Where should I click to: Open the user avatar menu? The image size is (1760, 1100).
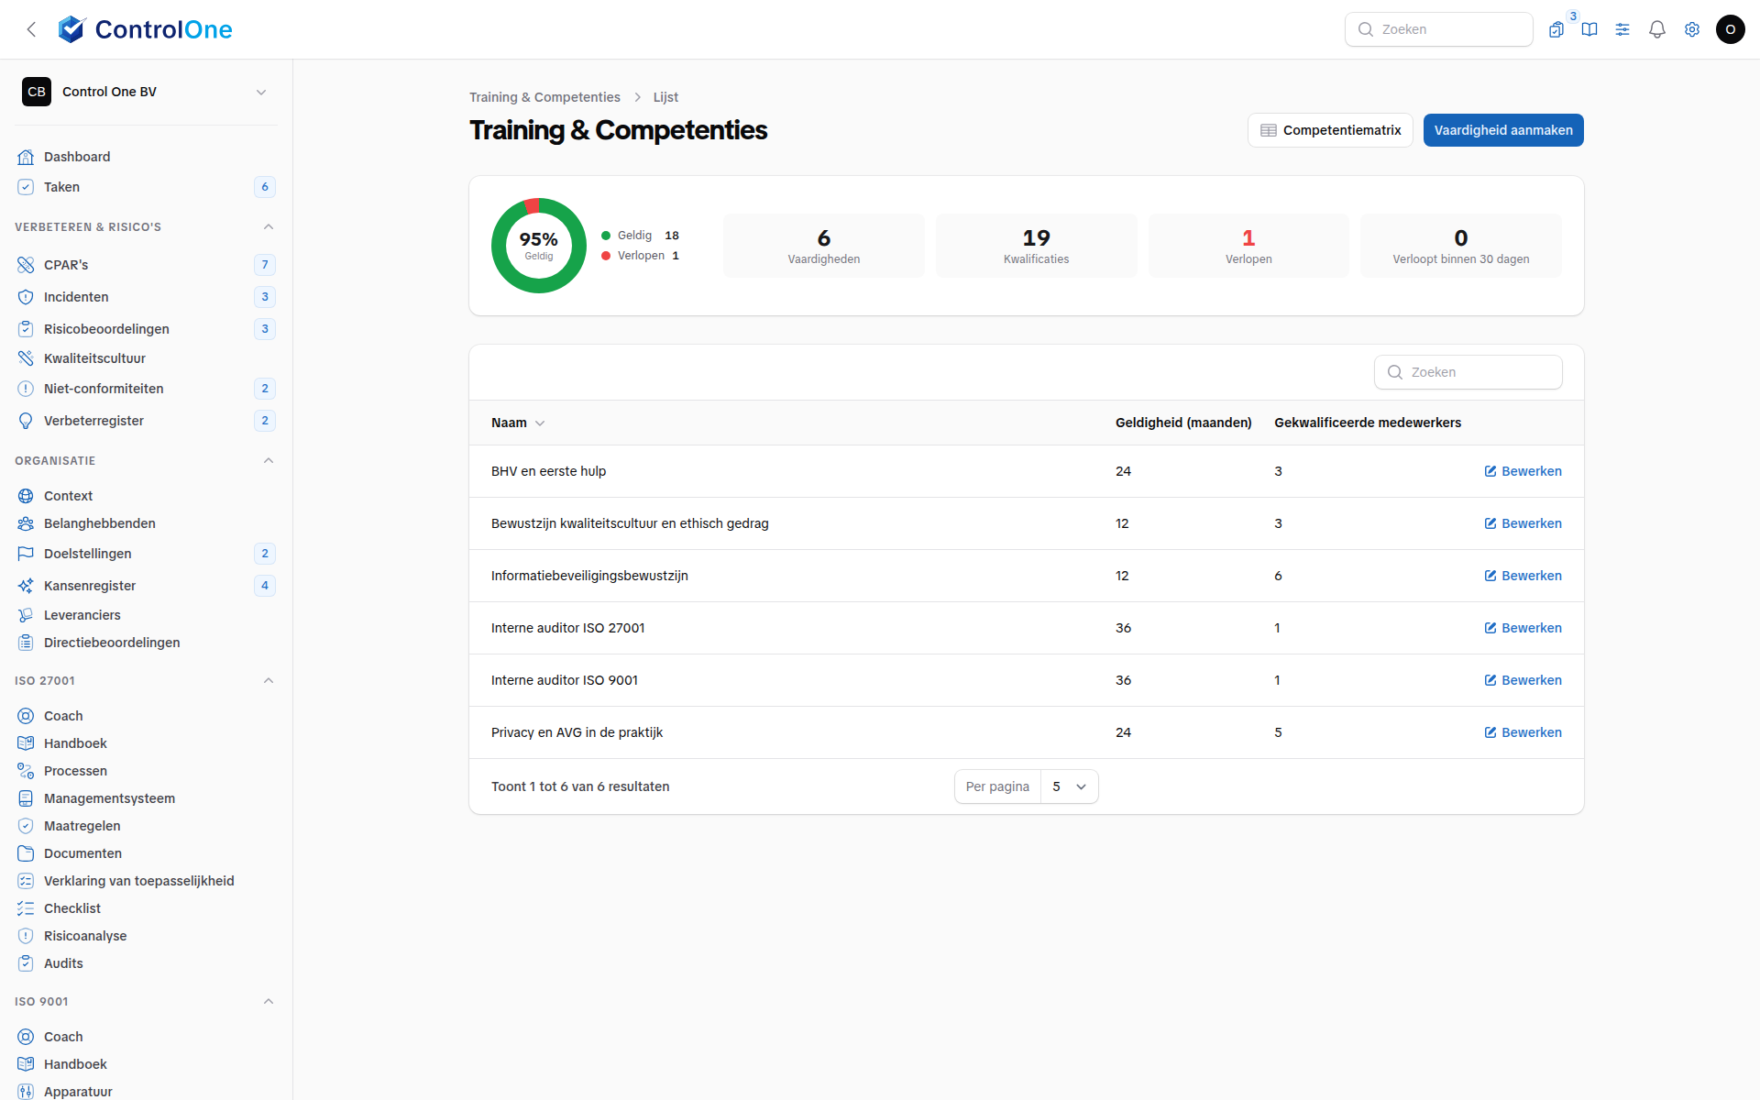1731,29
